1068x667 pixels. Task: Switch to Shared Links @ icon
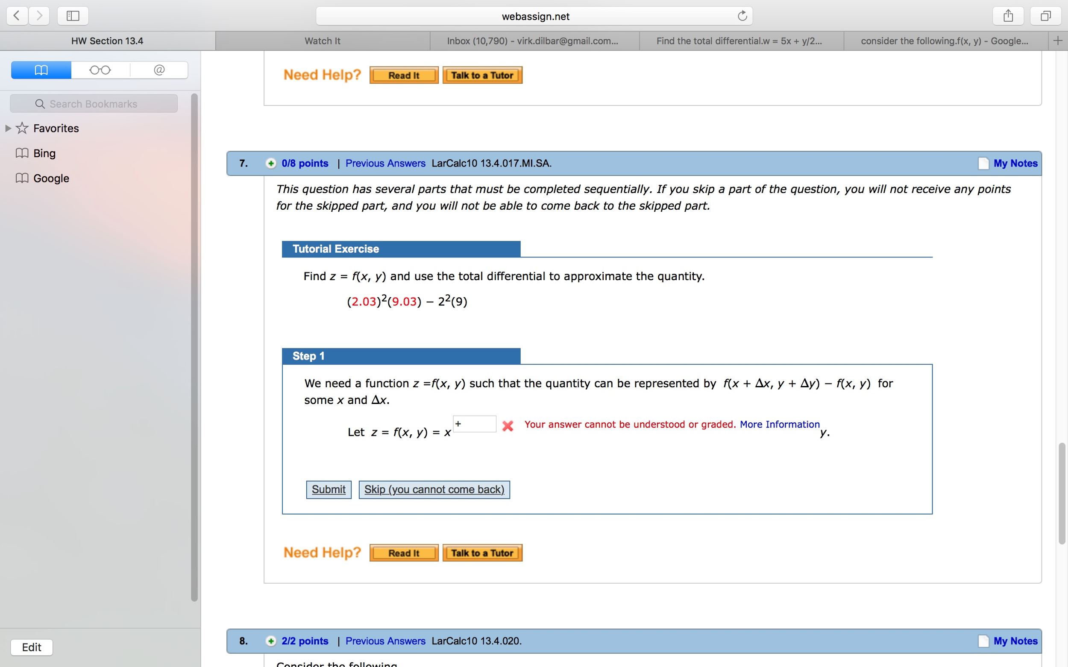(159, 70)
